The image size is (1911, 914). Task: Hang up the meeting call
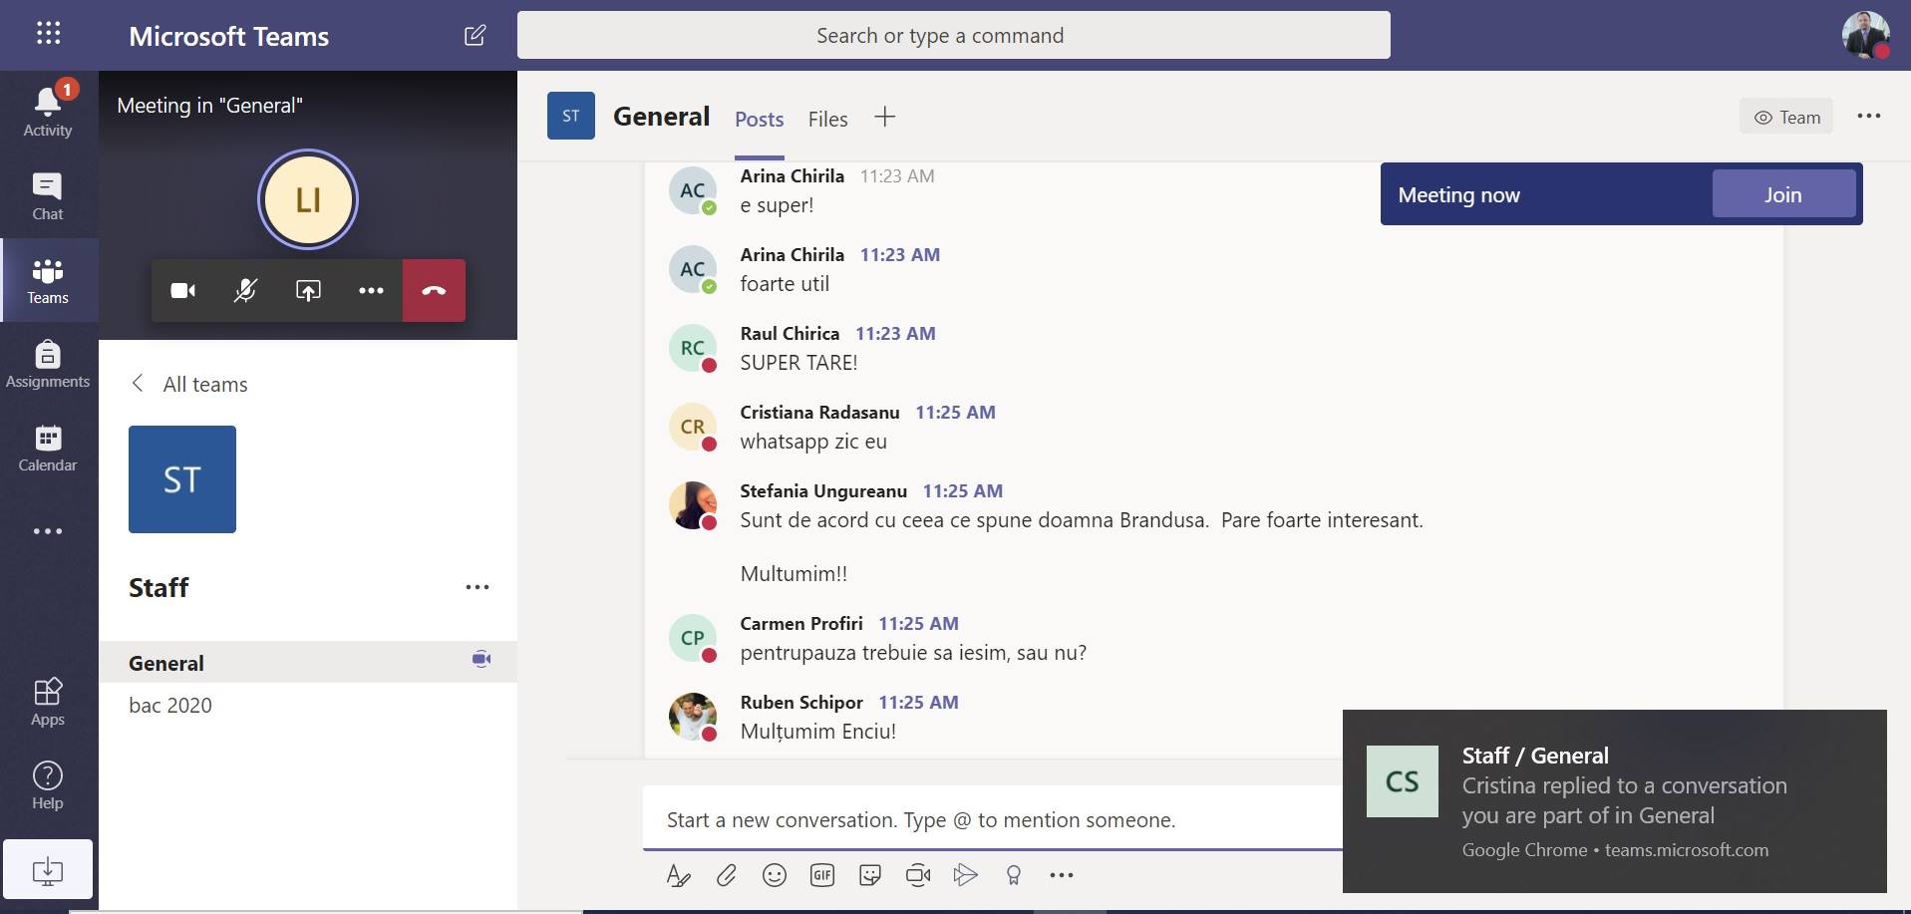[434, 290]
